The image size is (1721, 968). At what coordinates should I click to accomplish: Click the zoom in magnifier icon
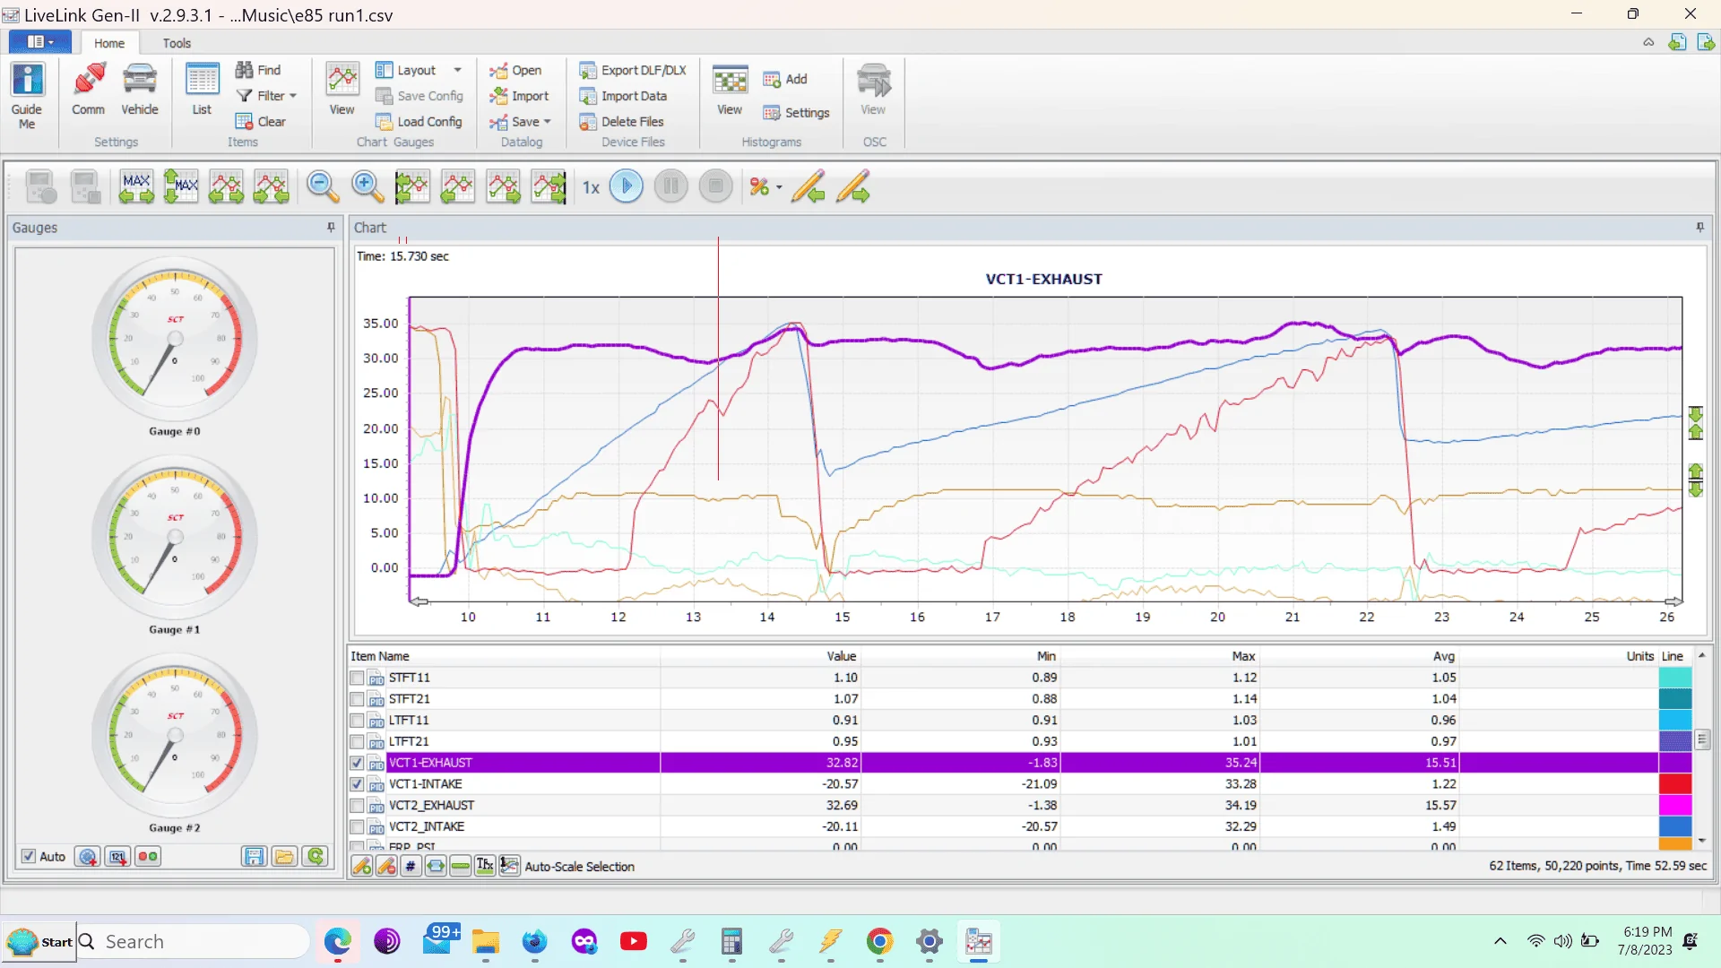(367, 186)
